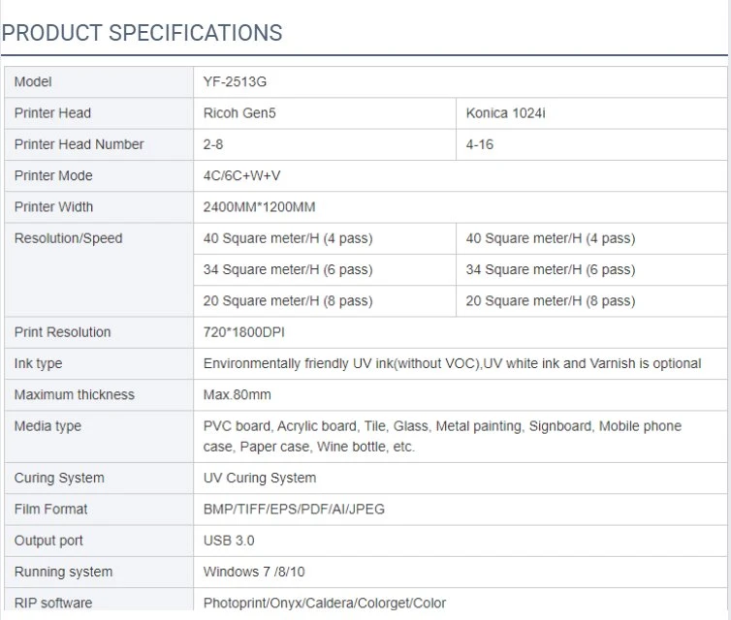Screen dimensions: 731x620
Task: Click the Media type list of materials
Action: (x=442, y=437)
